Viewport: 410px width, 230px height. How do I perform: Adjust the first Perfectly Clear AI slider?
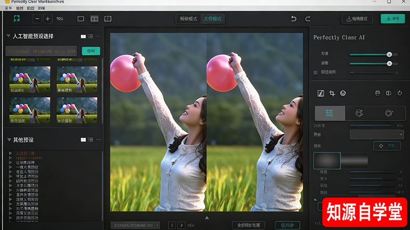click(389, 54)
